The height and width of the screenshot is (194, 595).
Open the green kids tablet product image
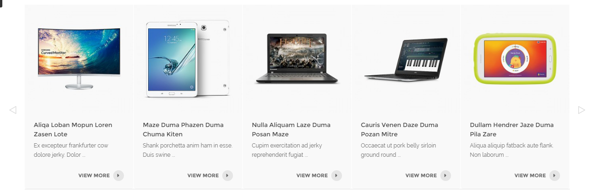pos(515,59)
